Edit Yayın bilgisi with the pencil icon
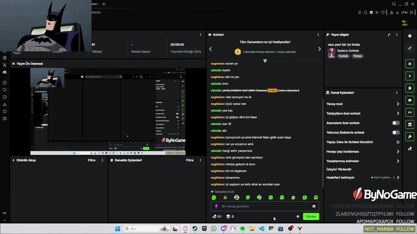This screenshot has height=234, width=417. (x=389, y=35)
